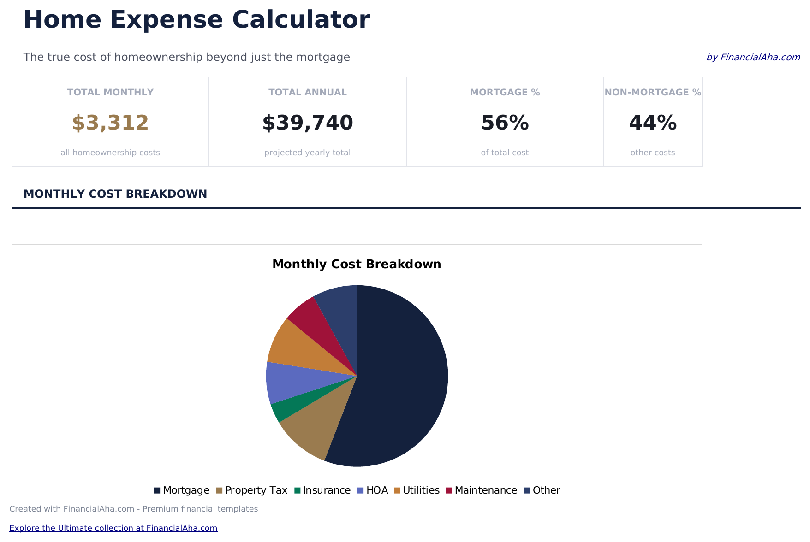The height and width of the screenshot is (542, 810).
Task: Click the Insurance legend color swatch
Action: click(x=298, y=490)
